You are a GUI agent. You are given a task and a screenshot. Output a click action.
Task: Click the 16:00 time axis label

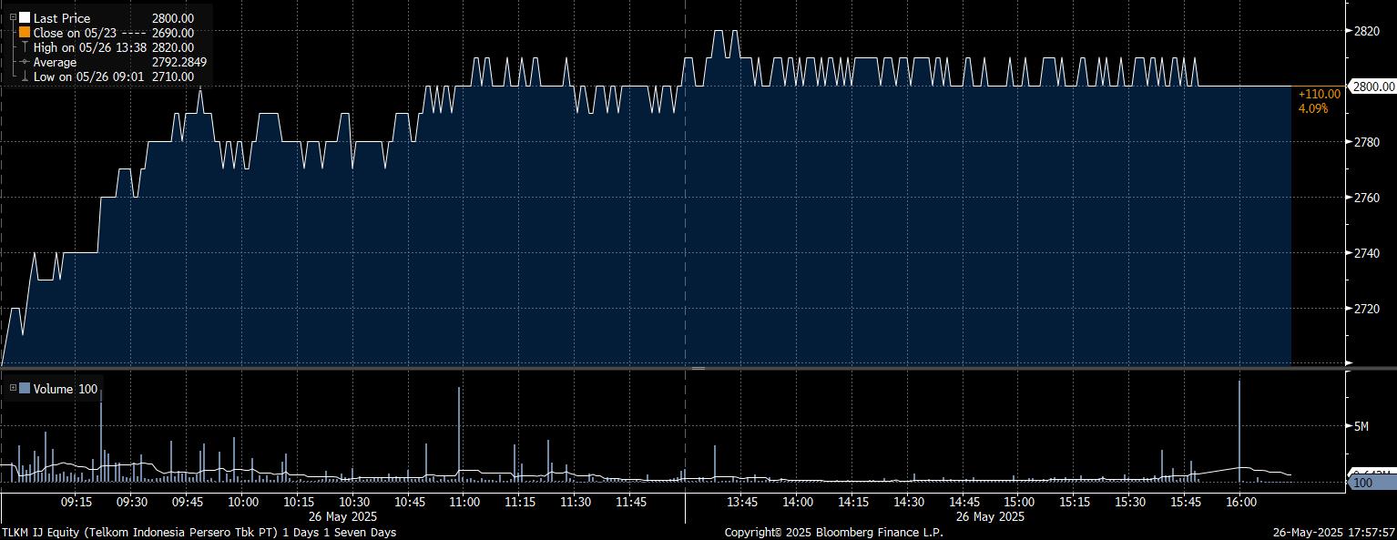1241,502
